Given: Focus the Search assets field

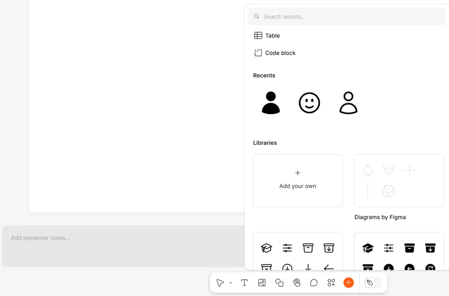Looking at the screenshot, I should click(347, 17).
